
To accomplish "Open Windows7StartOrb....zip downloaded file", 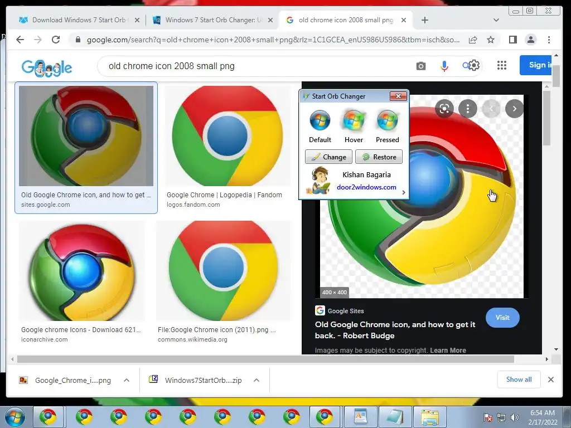I will pyautogui.click(x=196, y=380).
